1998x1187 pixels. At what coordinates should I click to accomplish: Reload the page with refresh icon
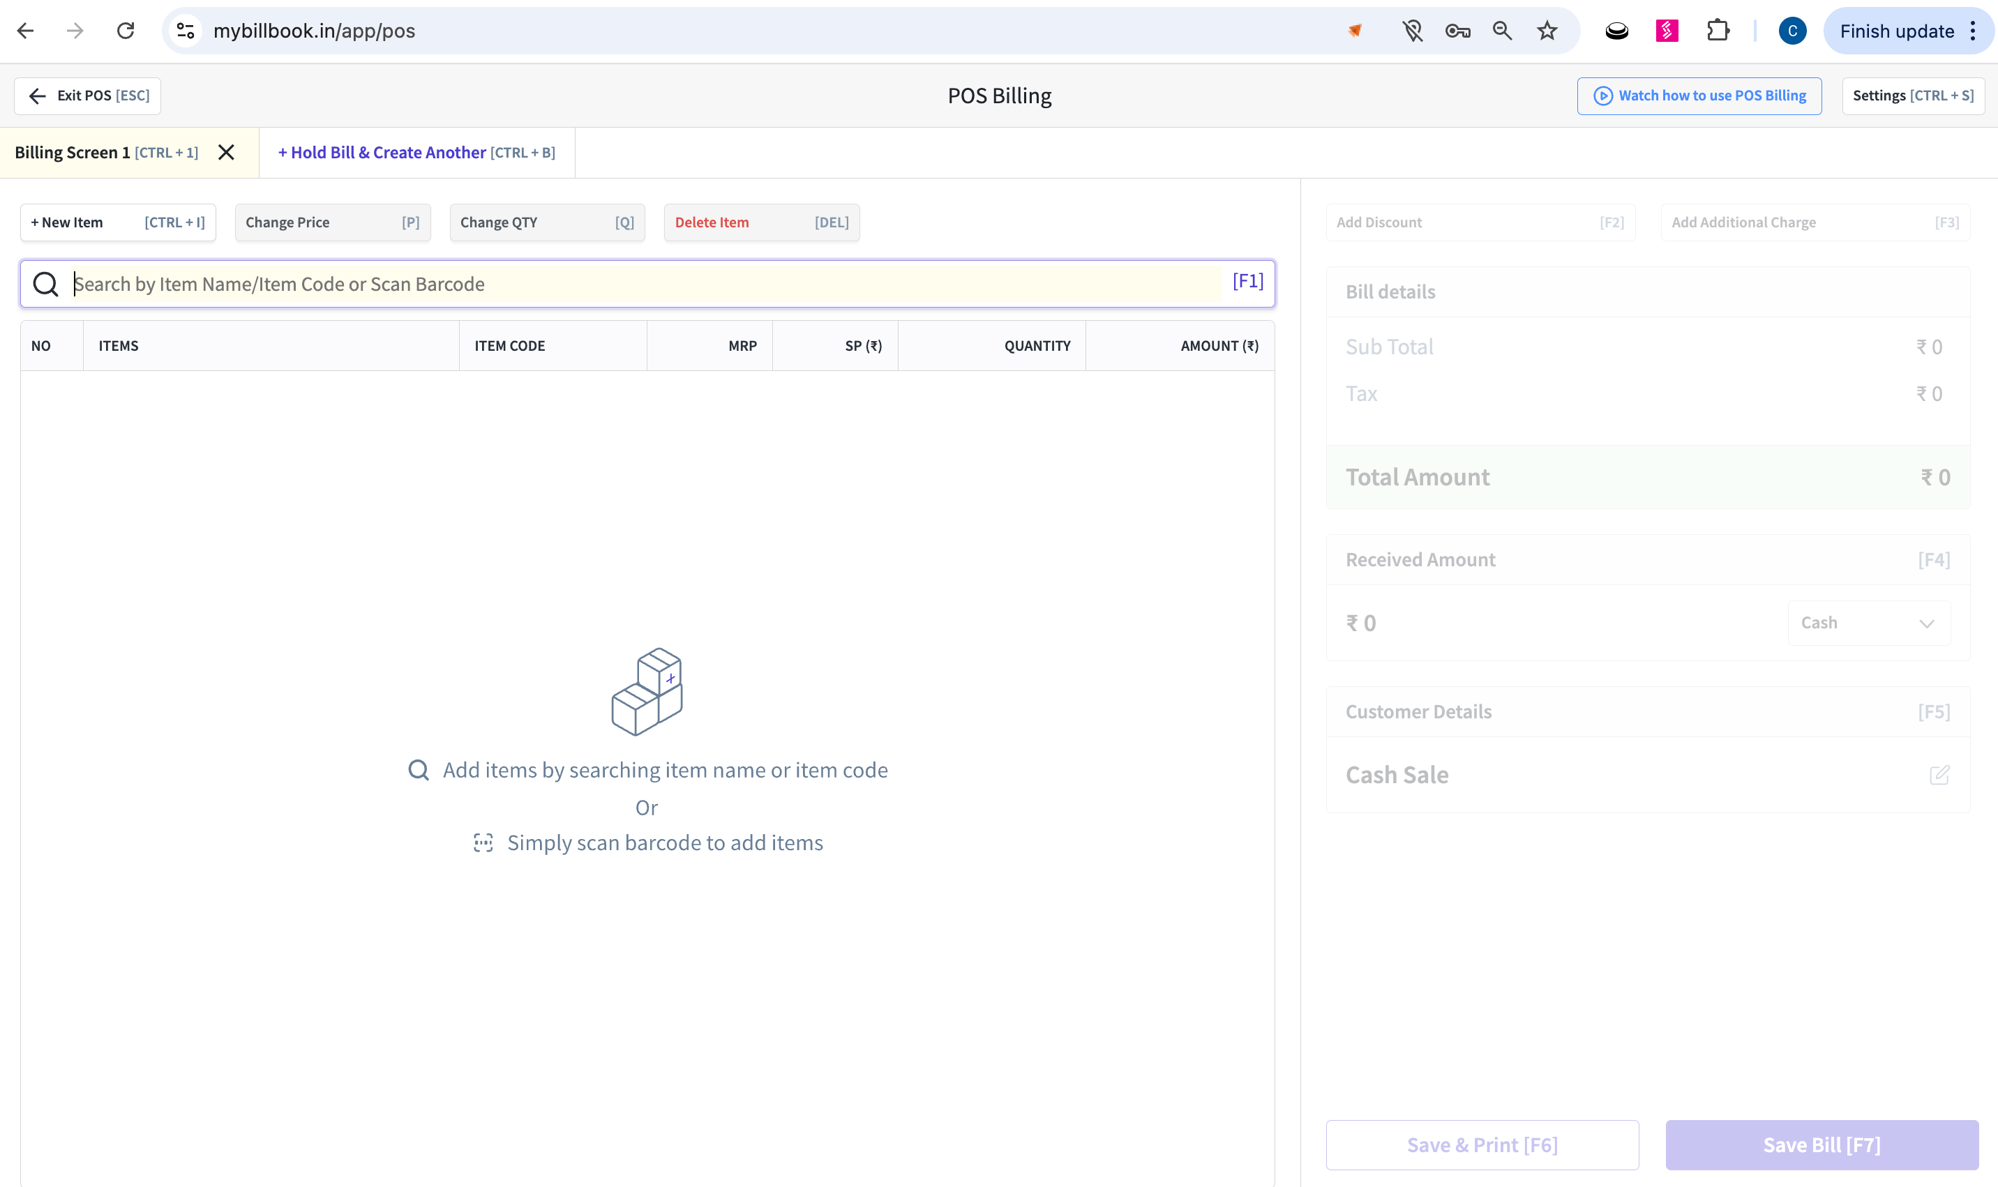click(126, 31)
